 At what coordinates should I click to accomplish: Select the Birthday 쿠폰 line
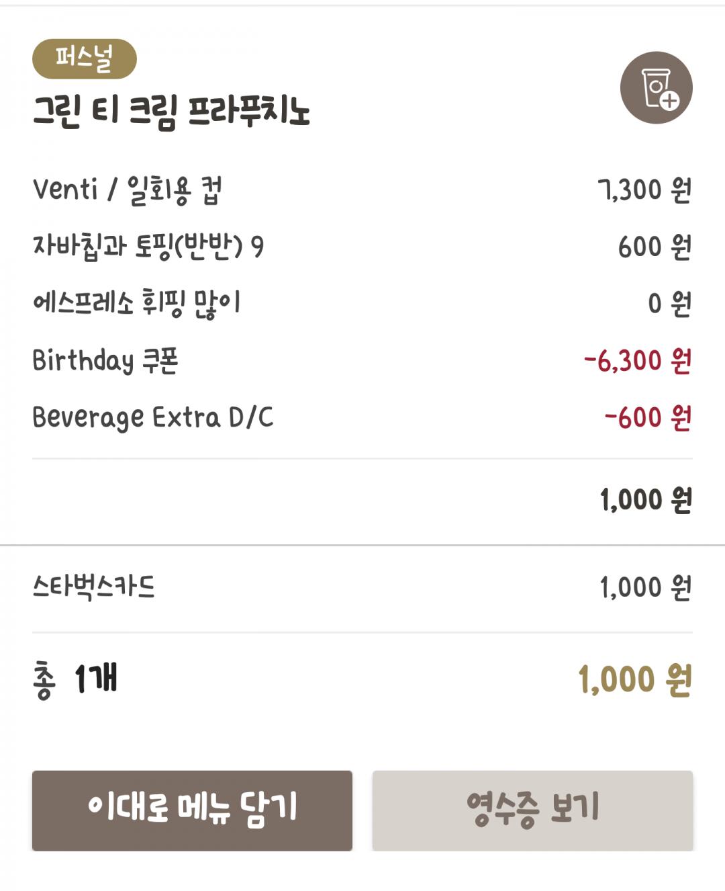105,361
